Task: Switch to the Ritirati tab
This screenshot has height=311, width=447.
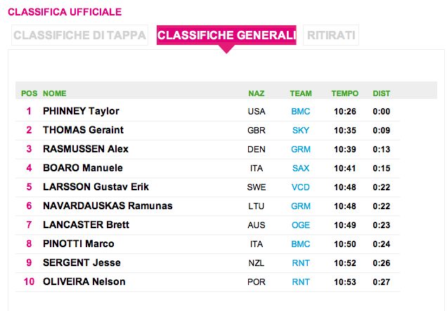Action: click(331, 36)
